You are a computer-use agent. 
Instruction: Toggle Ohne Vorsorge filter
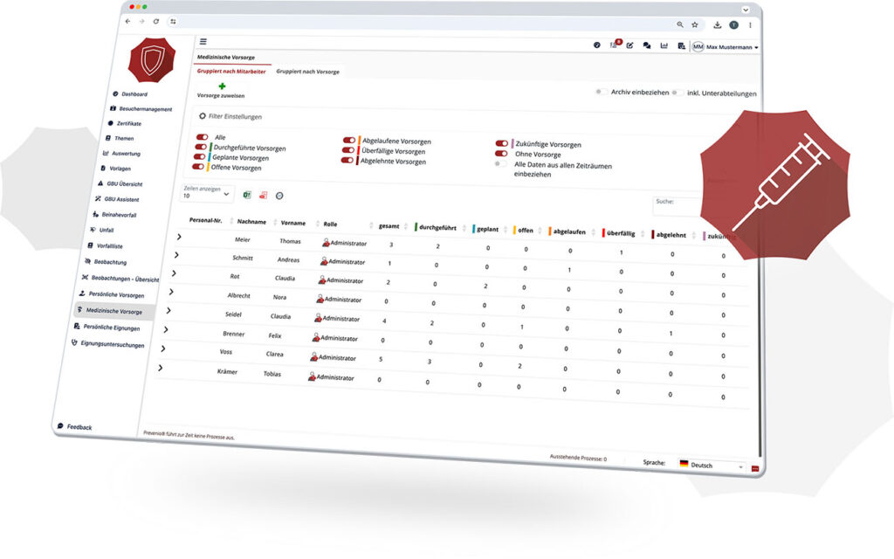point(501,154)
